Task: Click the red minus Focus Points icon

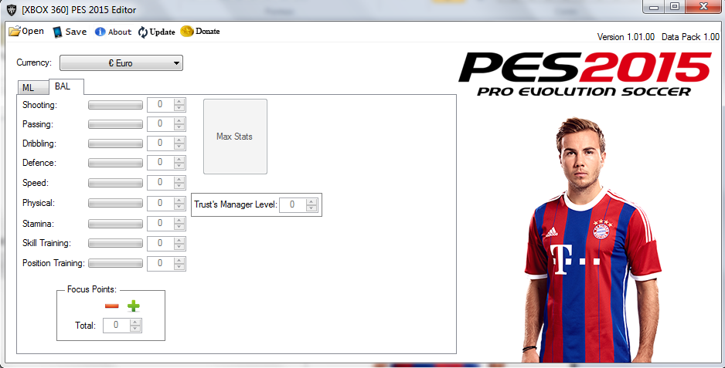Action: click(112, 306)
